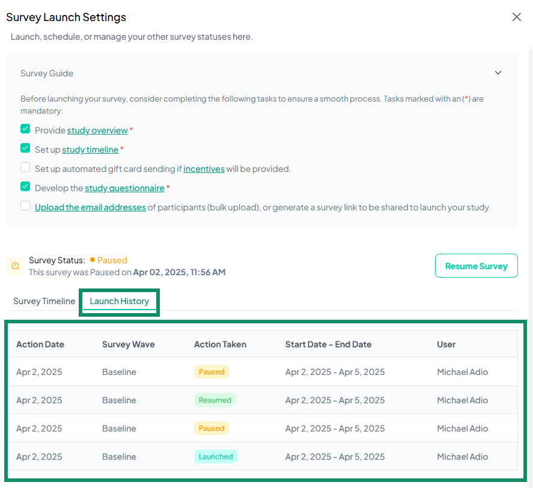Open the study overview link
The image size is (533, 488).
[97, 130]
